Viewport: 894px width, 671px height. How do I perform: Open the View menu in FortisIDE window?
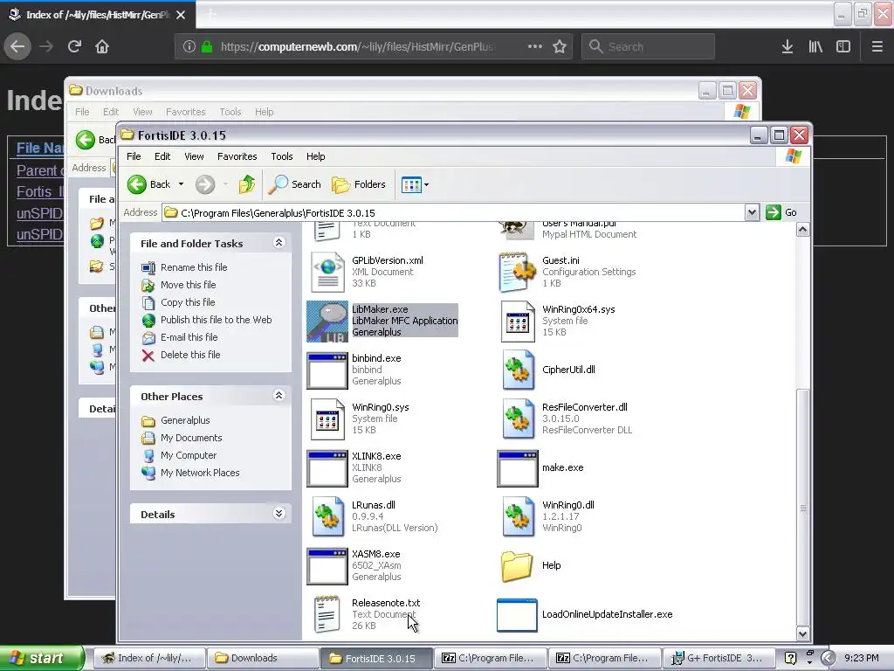click(x=194, y=156)
